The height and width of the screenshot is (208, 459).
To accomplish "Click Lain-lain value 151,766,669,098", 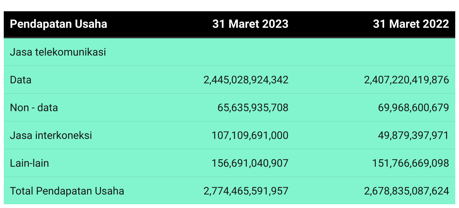I will click(411, 163).
